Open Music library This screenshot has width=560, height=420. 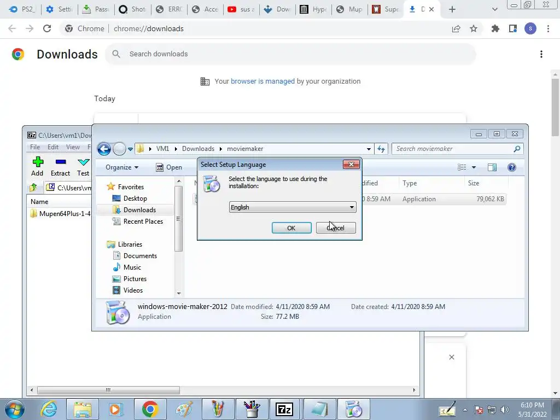pyautogui.click(x=127, y=267)
